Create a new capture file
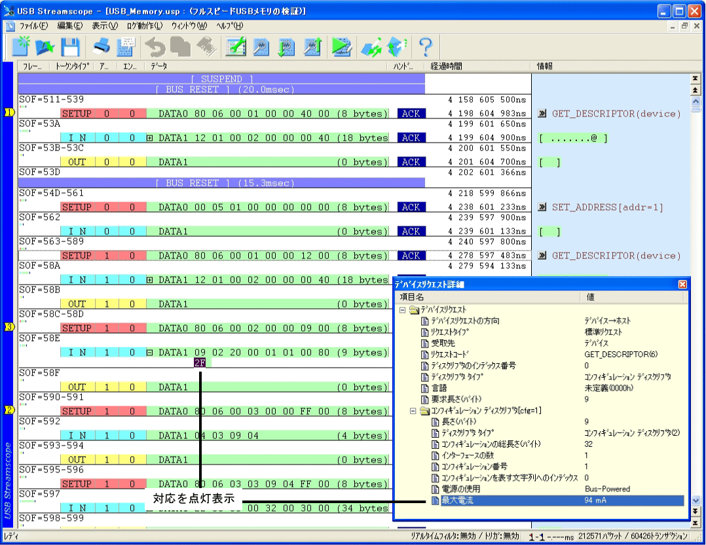The image size is (706, 545). (21, 46)
